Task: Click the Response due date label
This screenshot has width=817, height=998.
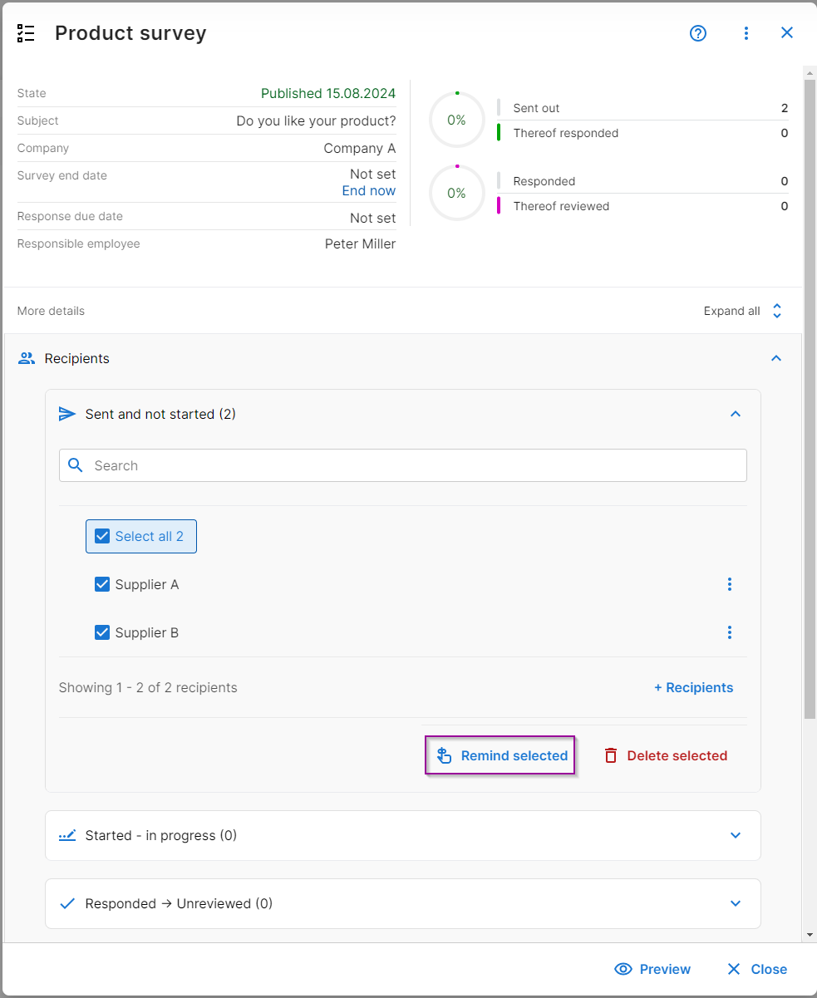Action: pos(70,216)
